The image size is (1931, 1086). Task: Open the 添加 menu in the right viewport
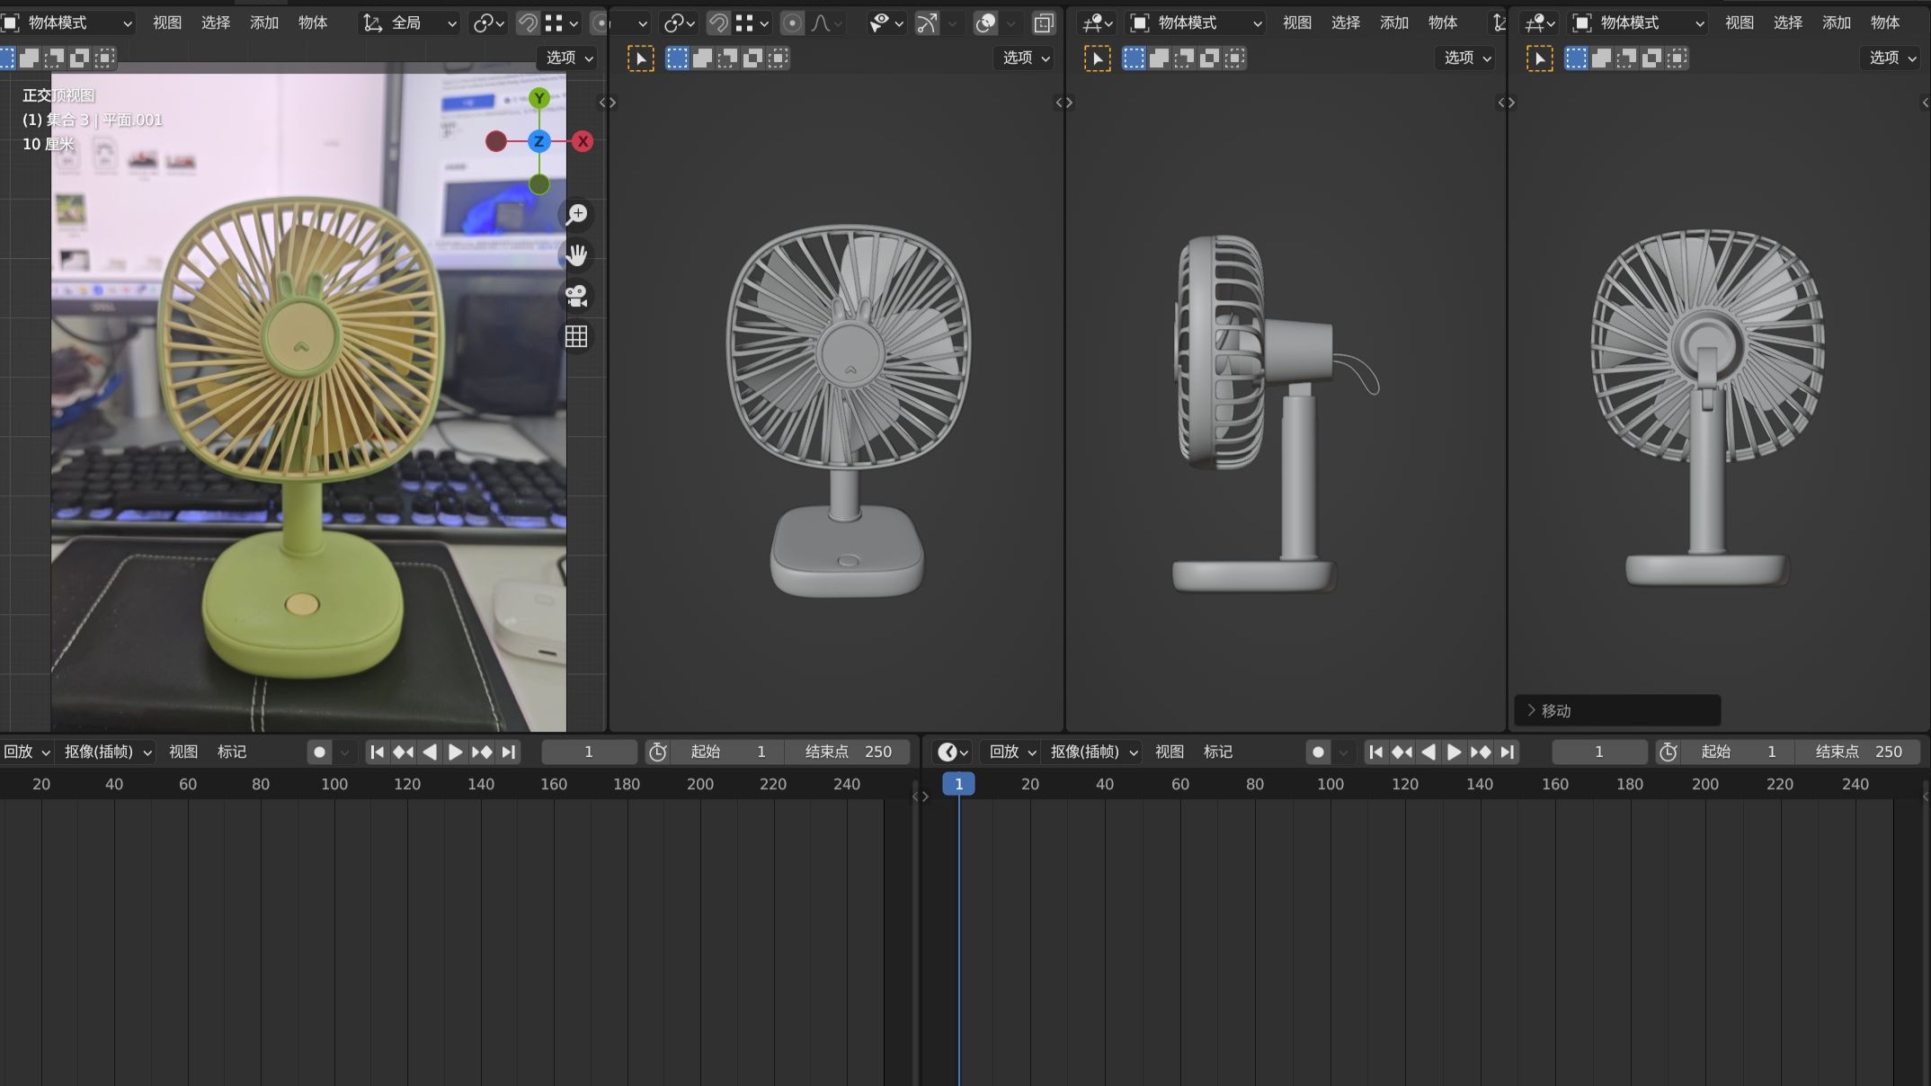coord(1835,22)
